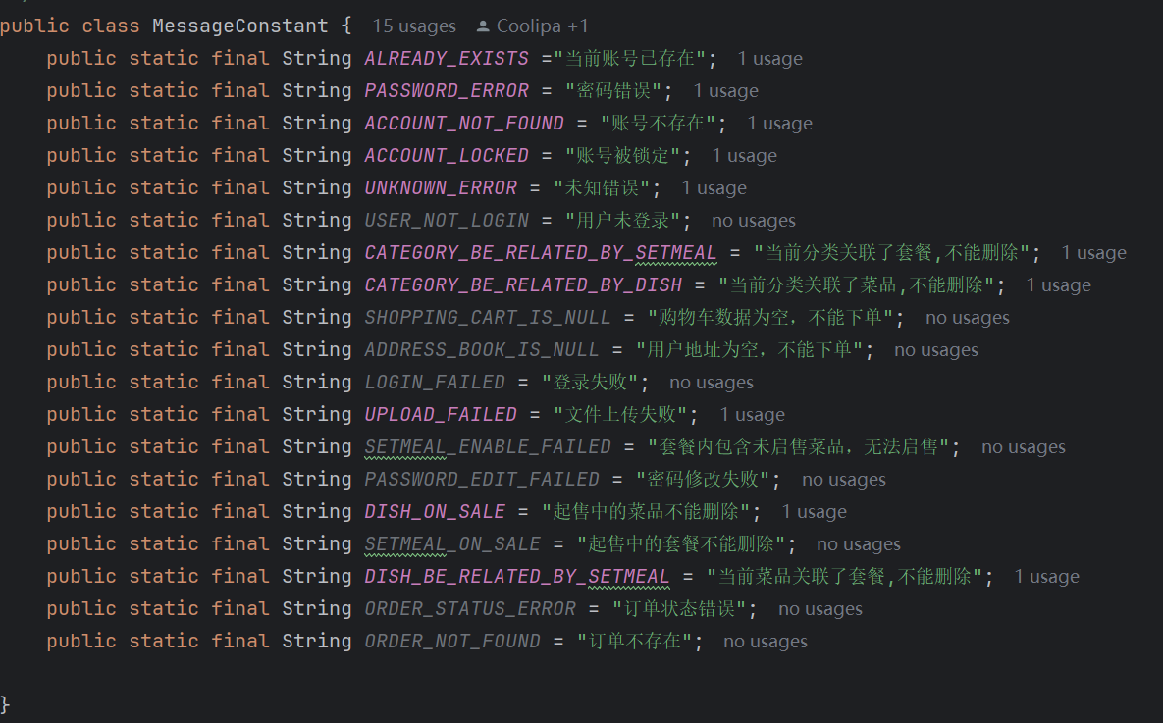Image resolution: width=1163 pixels, height=723 pixels.
Task: Select the SETMEAL_ENABLE_FAILED constant name
Action: (488, 447)
